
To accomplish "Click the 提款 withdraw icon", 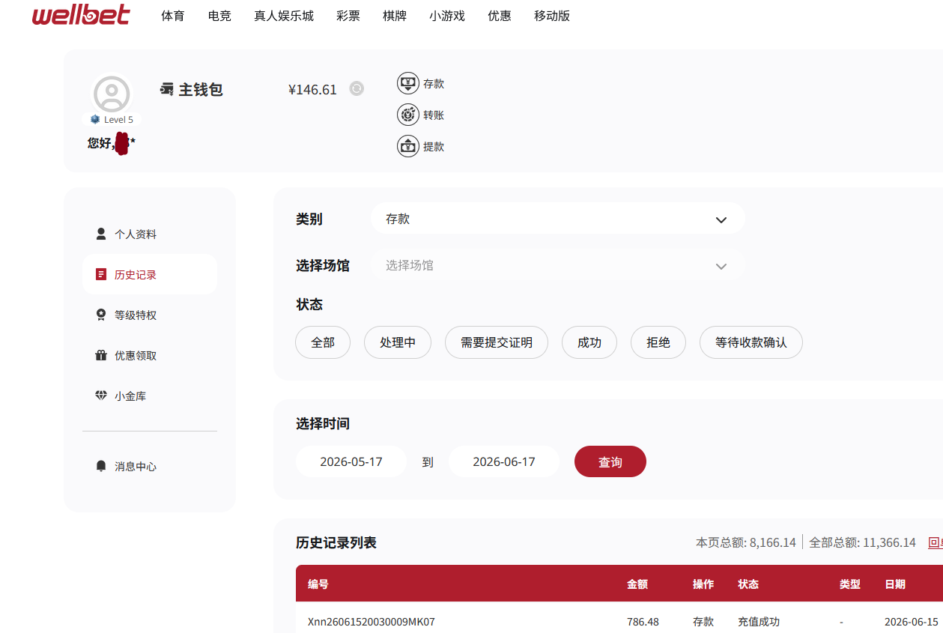I will [x=408, y=146].
